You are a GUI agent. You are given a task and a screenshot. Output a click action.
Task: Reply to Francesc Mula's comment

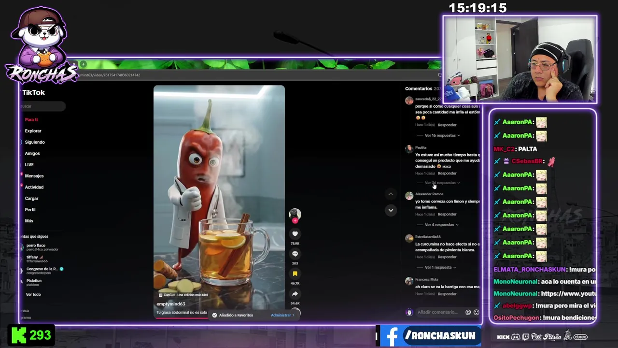(x=447, y=294)
